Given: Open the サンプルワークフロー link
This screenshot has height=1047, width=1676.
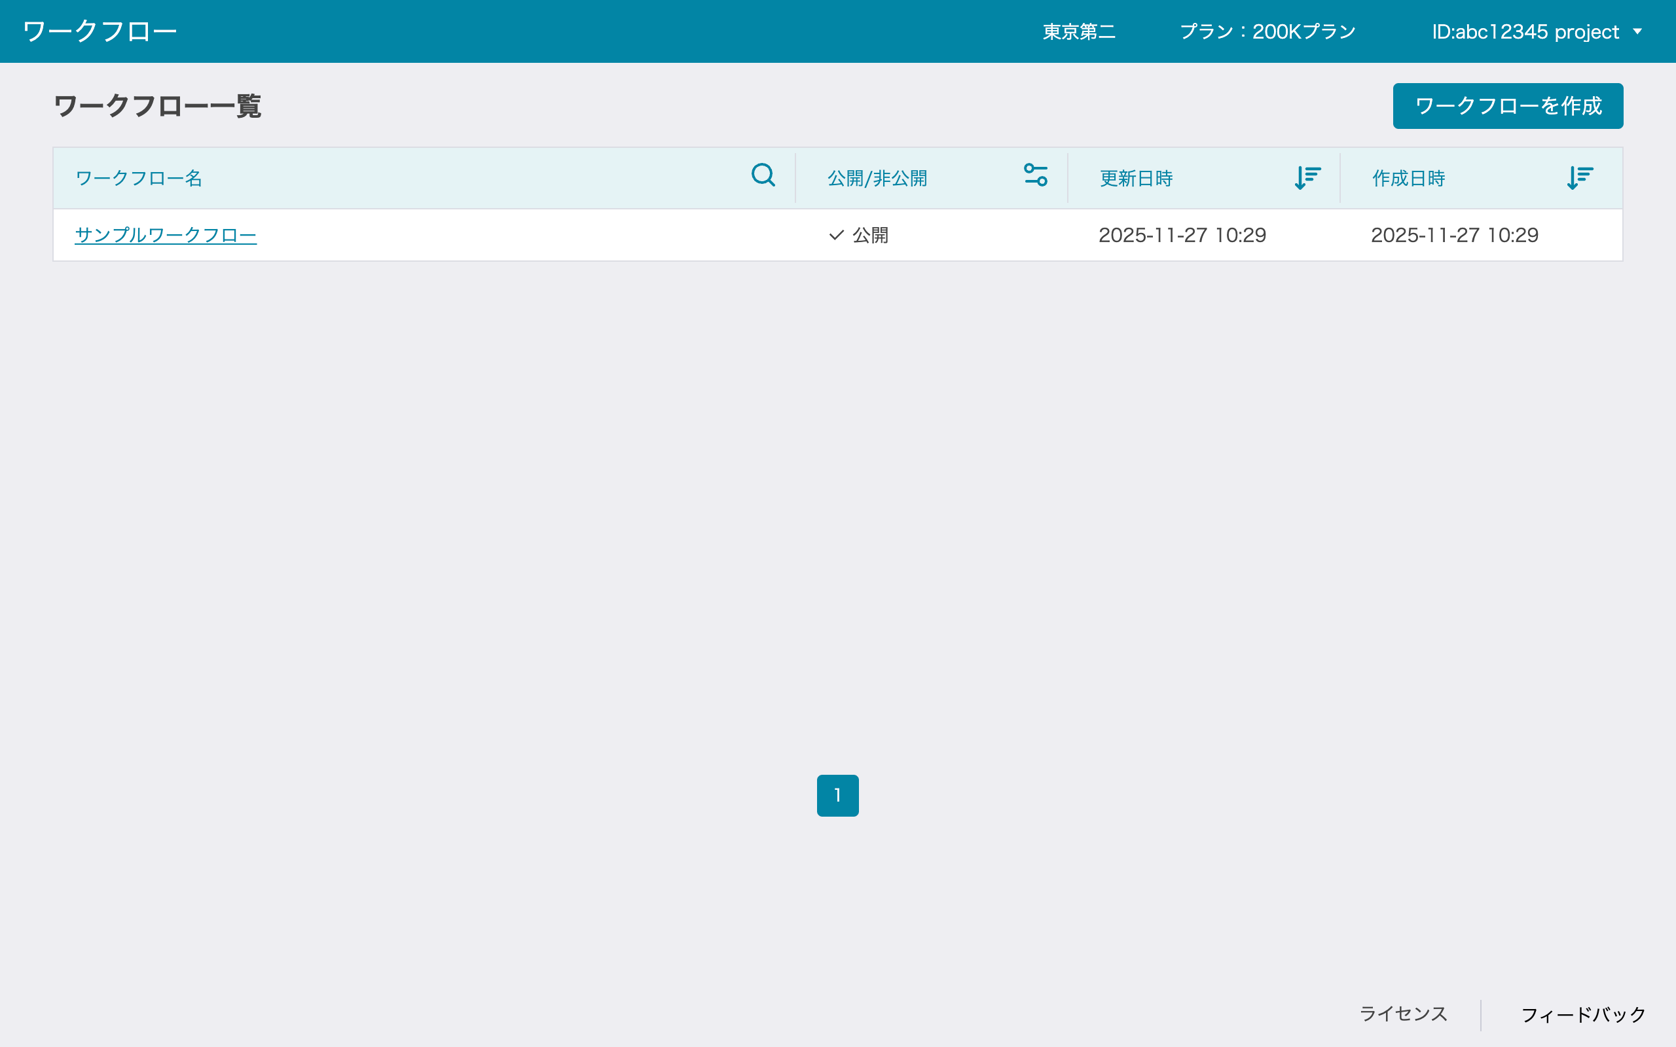Looking at the screenshot, I should (166, 236).
